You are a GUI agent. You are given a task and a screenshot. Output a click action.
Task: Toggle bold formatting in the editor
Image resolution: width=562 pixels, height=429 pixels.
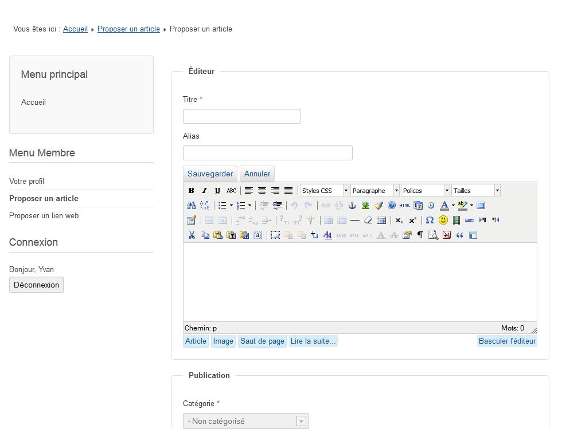[x=192, y=191]
